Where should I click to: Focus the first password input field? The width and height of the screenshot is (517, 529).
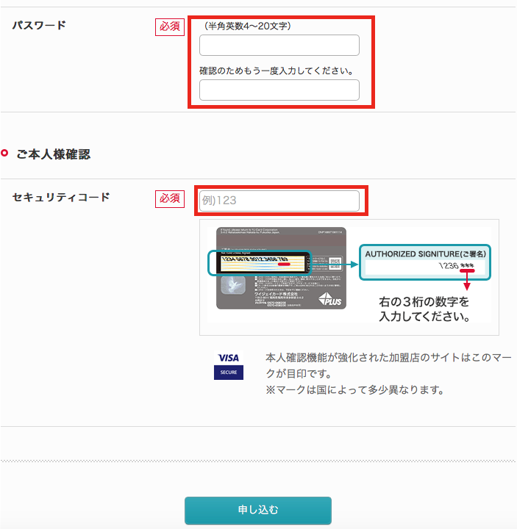pyautogui.click(x=279, y=46)
